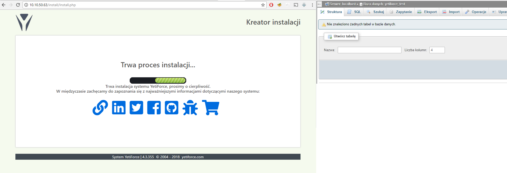Switch to the Zapytanie tab

click(x=400, y=12)
